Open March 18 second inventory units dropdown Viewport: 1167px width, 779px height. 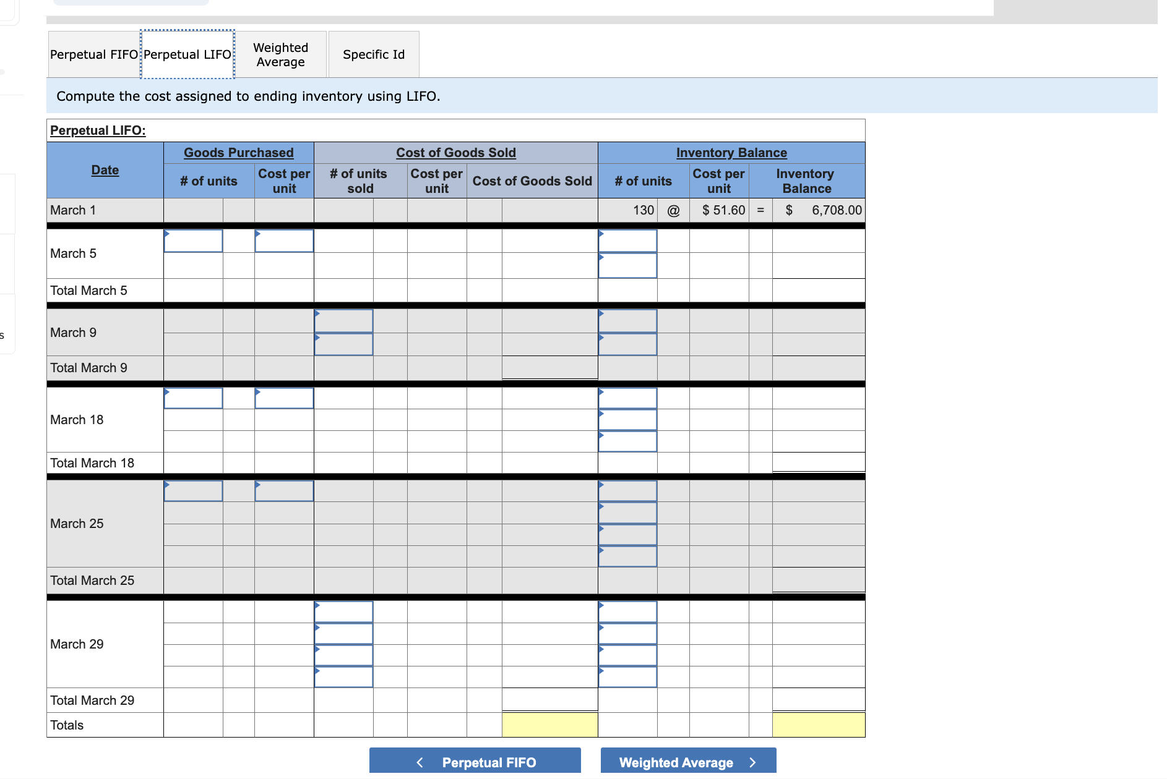pos(627,420)
